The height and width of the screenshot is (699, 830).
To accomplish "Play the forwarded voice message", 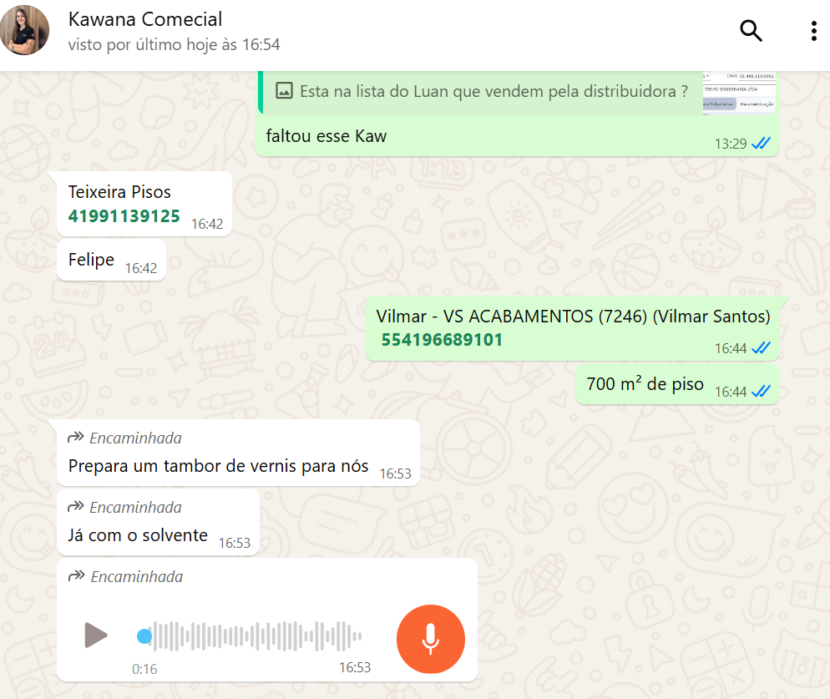I will [96, 635].
